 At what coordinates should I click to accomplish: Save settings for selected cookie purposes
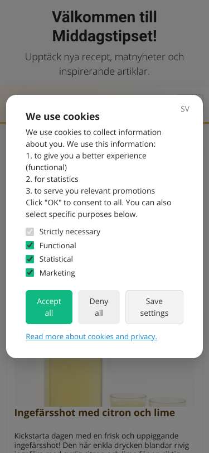[x=154, y=307]
